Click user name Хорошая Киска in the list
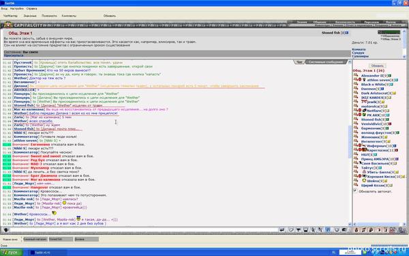 [381, 177]
